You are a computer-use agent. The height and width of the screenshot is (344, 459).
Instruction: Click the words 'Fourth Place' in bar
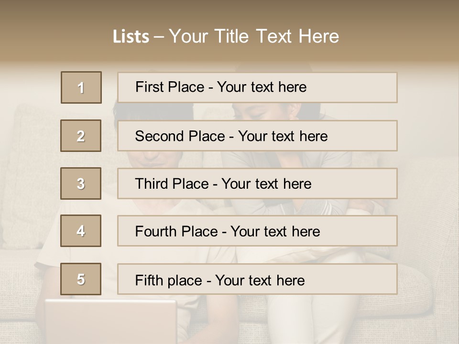coord(176,231)
